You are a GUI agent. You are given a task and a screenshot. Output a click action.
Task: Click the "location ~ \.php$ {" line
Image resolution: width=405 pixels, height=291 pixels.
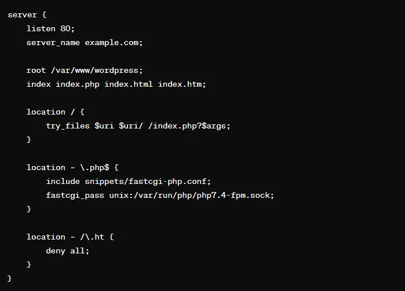pyautogui.click(x=72, y=167)
